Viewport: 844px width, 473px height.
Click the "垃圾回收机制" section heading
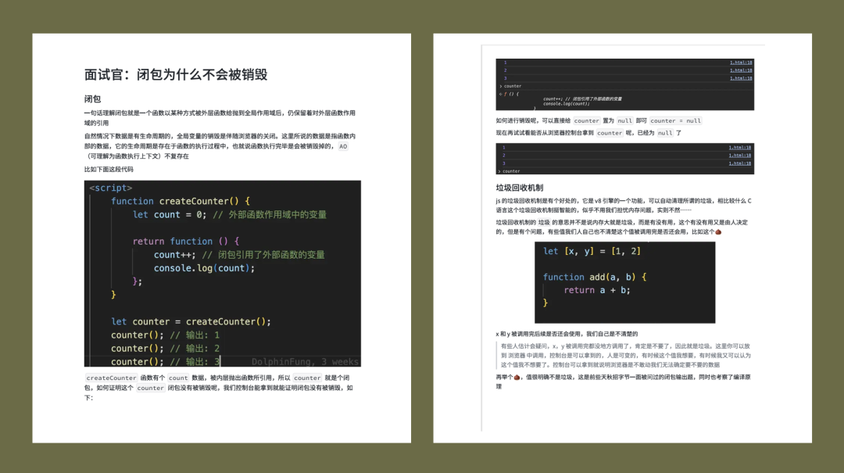[x=520, y=188]
